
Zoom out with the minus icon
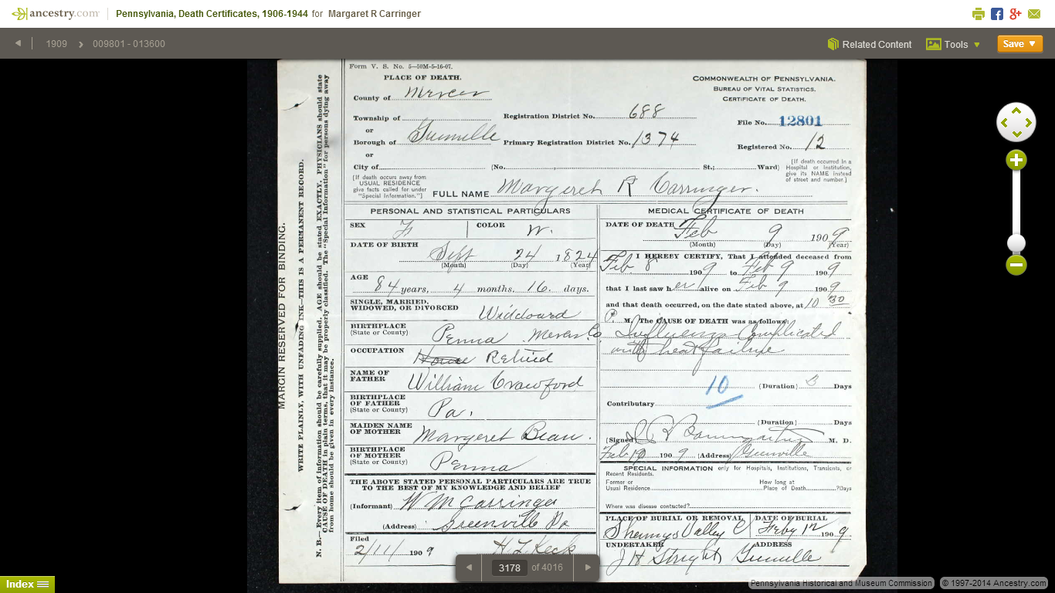pyautogui.click(x=1016, y=265)
